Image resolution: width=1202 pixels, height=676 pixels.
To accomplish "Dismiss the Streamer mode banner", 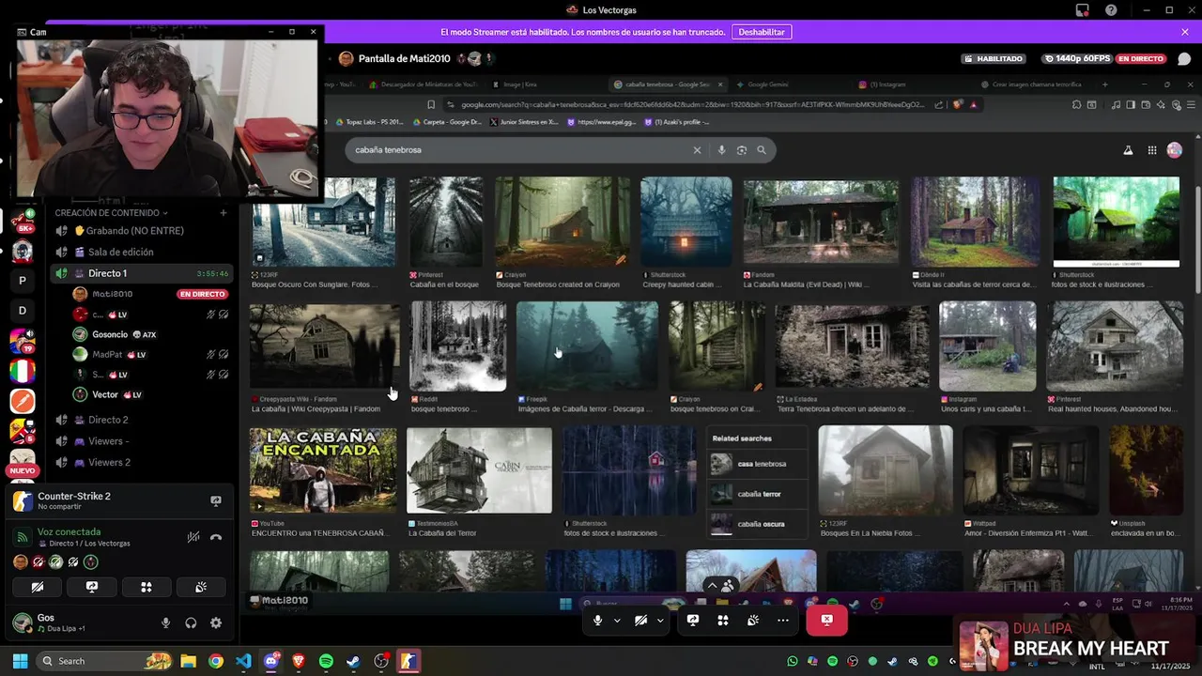I will click(x=1185, y=32).
